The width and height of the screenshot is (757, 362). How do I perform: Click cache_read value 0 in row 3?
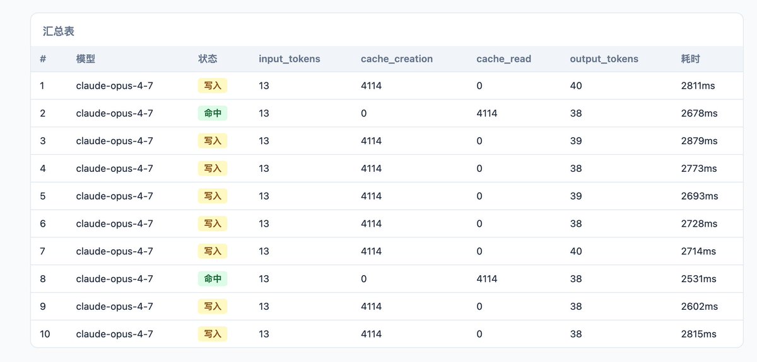click(x=479, y=141)
